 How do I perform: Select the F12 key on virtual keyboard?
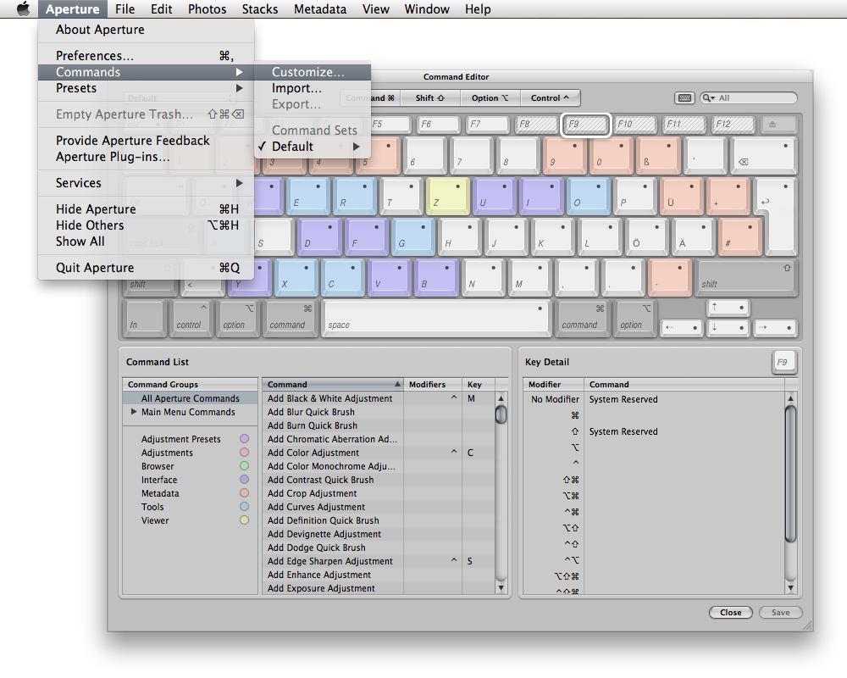732,125
